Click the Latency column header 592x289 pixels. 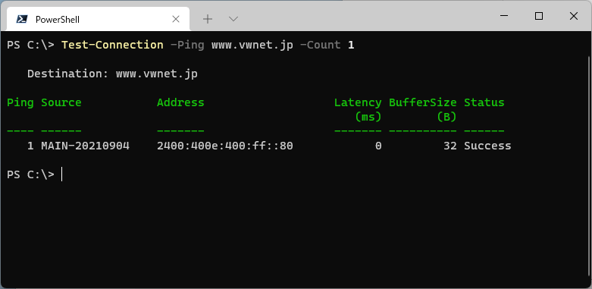358,102
